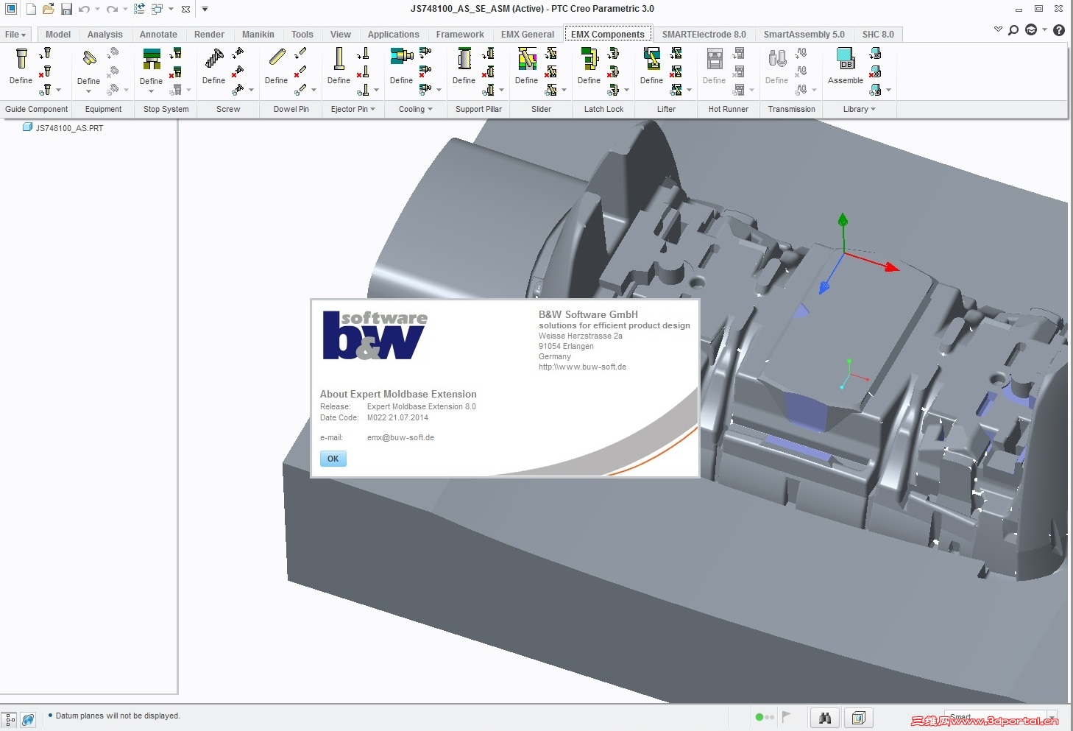Screen dimensions: 1073x731
Task: Click the New file icon
Action: 31,9
